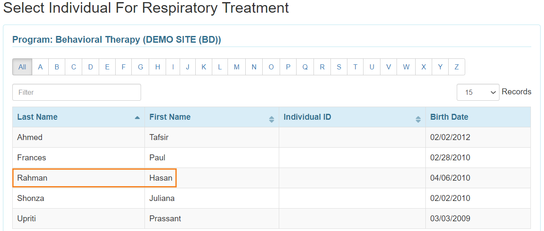Pick Upriti Prassant entry
544x231 pixels.
coord(271,219)
